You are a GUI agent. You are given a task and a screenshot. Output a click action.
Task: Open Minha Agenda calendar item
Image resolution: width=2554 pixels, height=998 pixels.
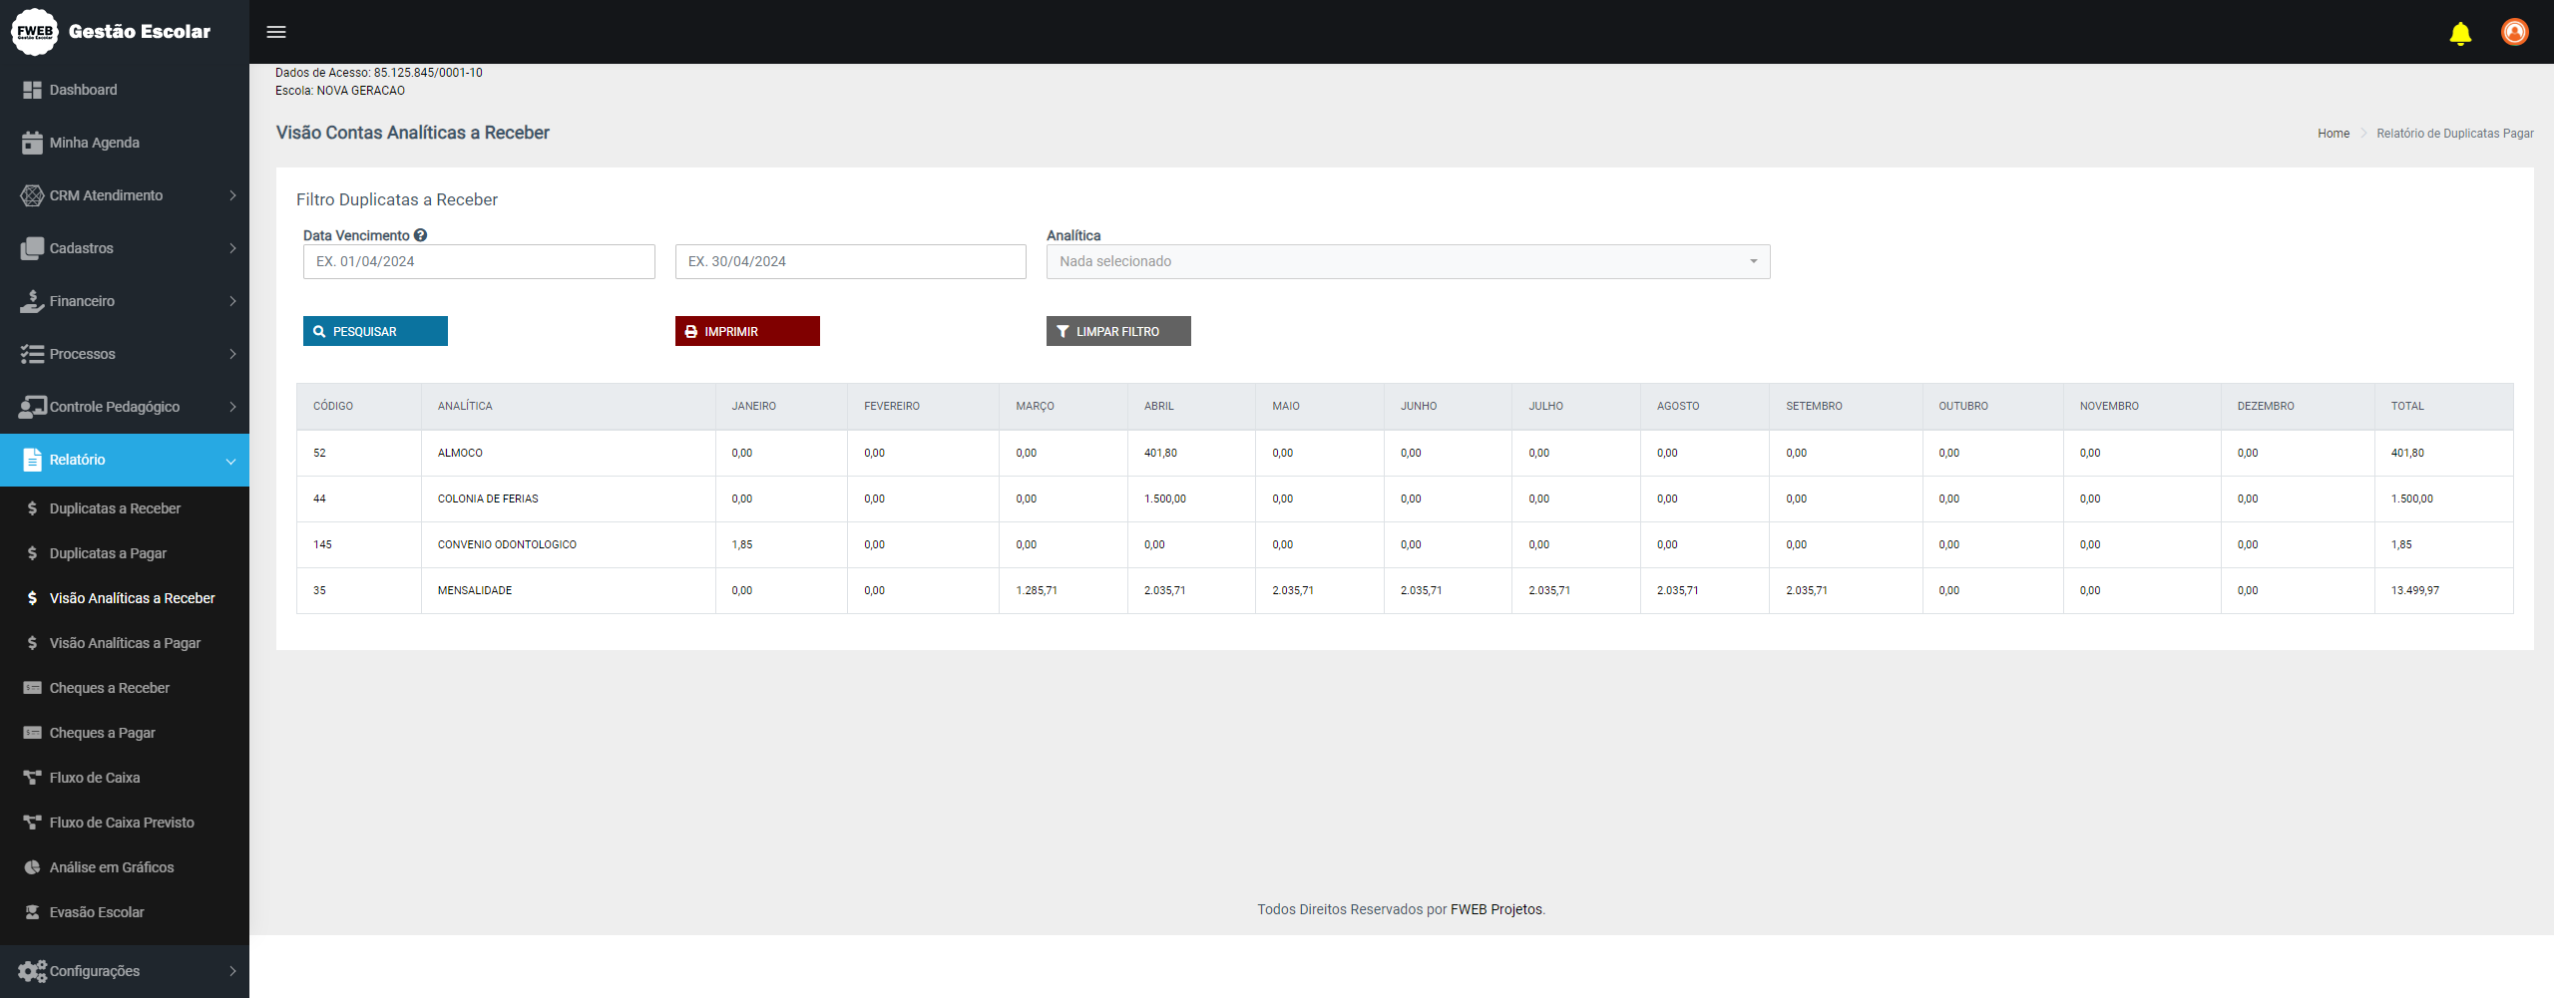[x=94, y=143]
